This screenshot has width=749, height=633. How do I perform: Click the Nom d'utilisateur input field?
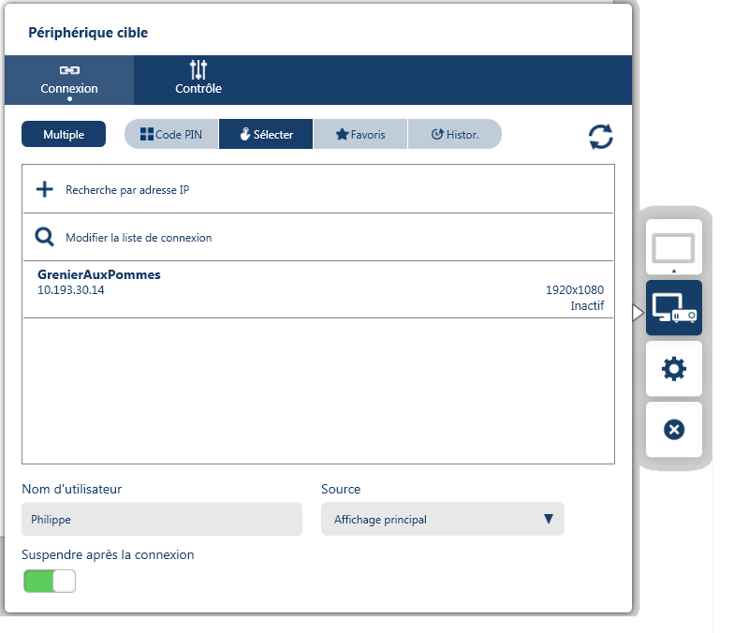(x=162, y=520)
